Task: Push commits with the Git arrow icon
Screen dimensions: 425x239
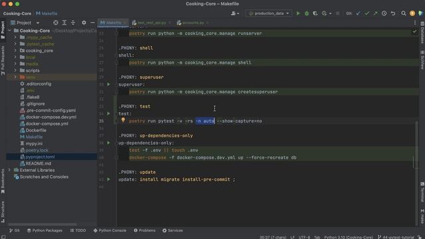Action: coord(375,13)
